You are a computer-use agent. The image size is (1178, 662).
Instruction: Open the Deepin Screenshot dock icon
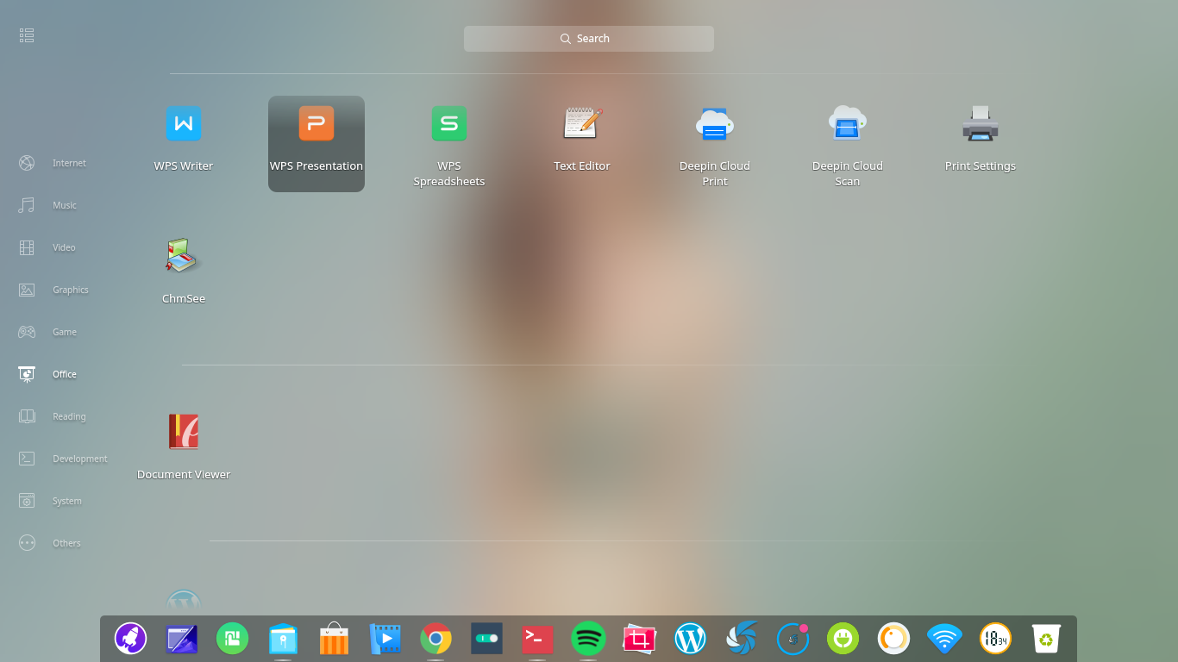(639, 639)
